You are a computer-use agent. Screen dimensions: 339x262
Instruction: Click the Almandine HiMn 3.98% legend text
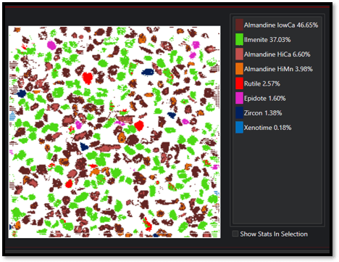[278, 69]
